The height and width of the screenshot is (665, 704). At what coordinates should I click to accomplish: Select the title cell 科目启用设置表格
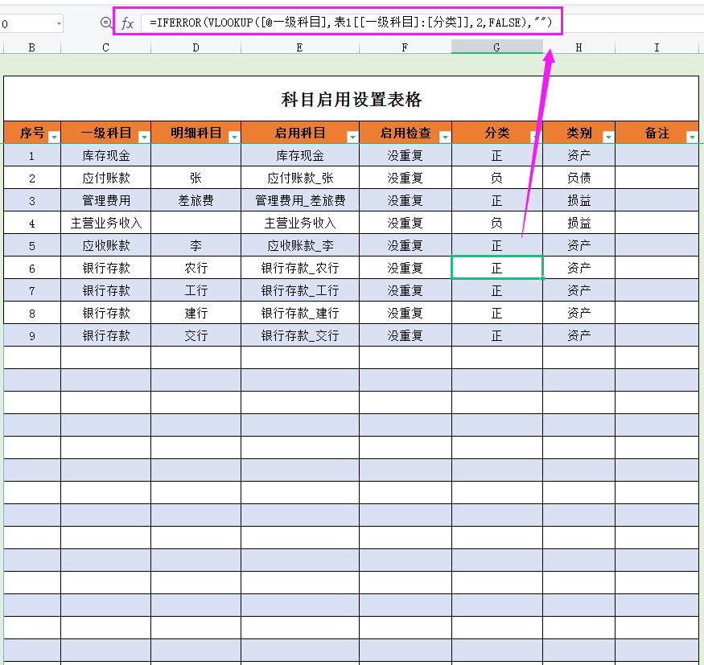pyautogui.click(x=352, y=98)
